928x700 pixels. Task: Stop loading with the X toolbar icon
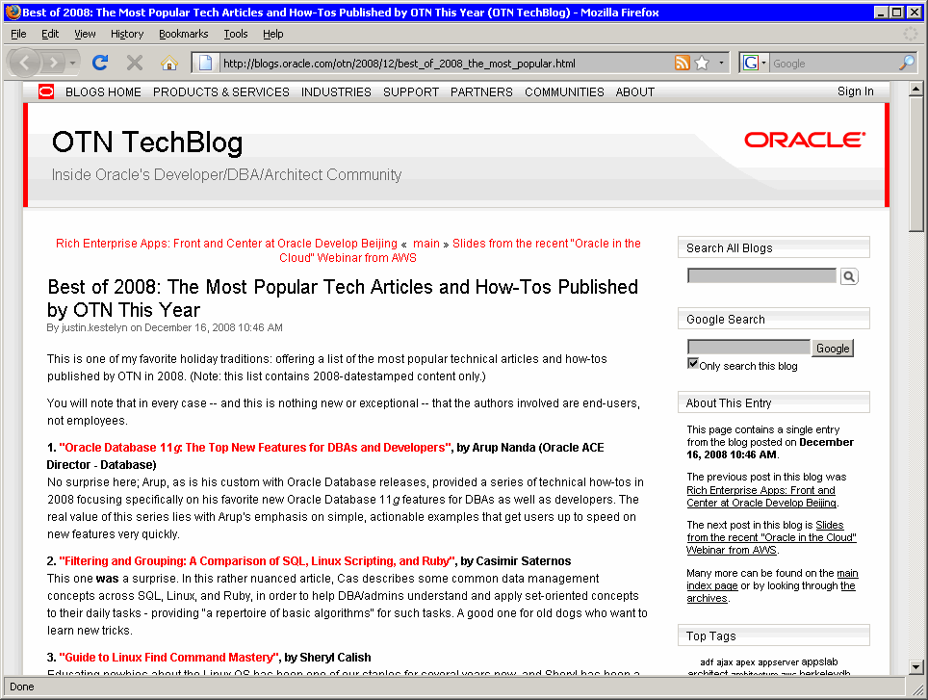click(135, 63)
